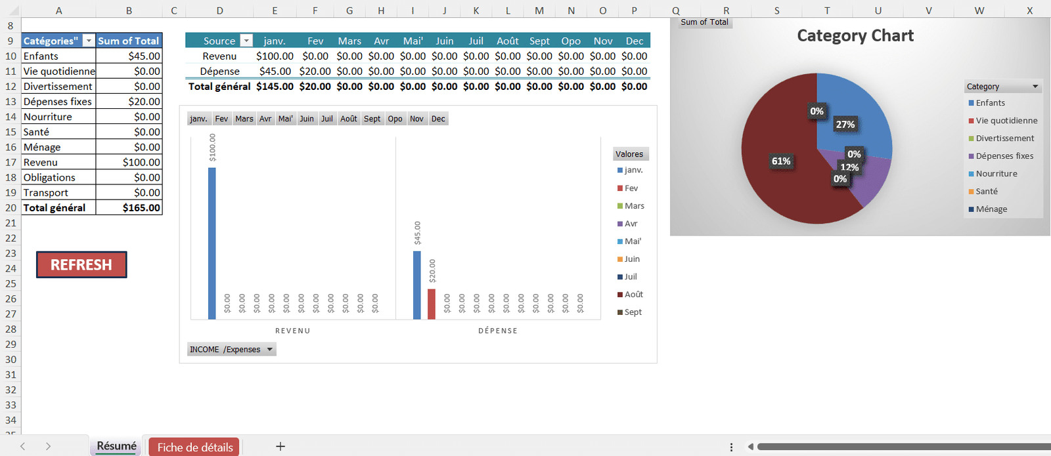
Task: Click the sheet tab bar options dots
Action: pyautogui.click(x=731, y=447)
